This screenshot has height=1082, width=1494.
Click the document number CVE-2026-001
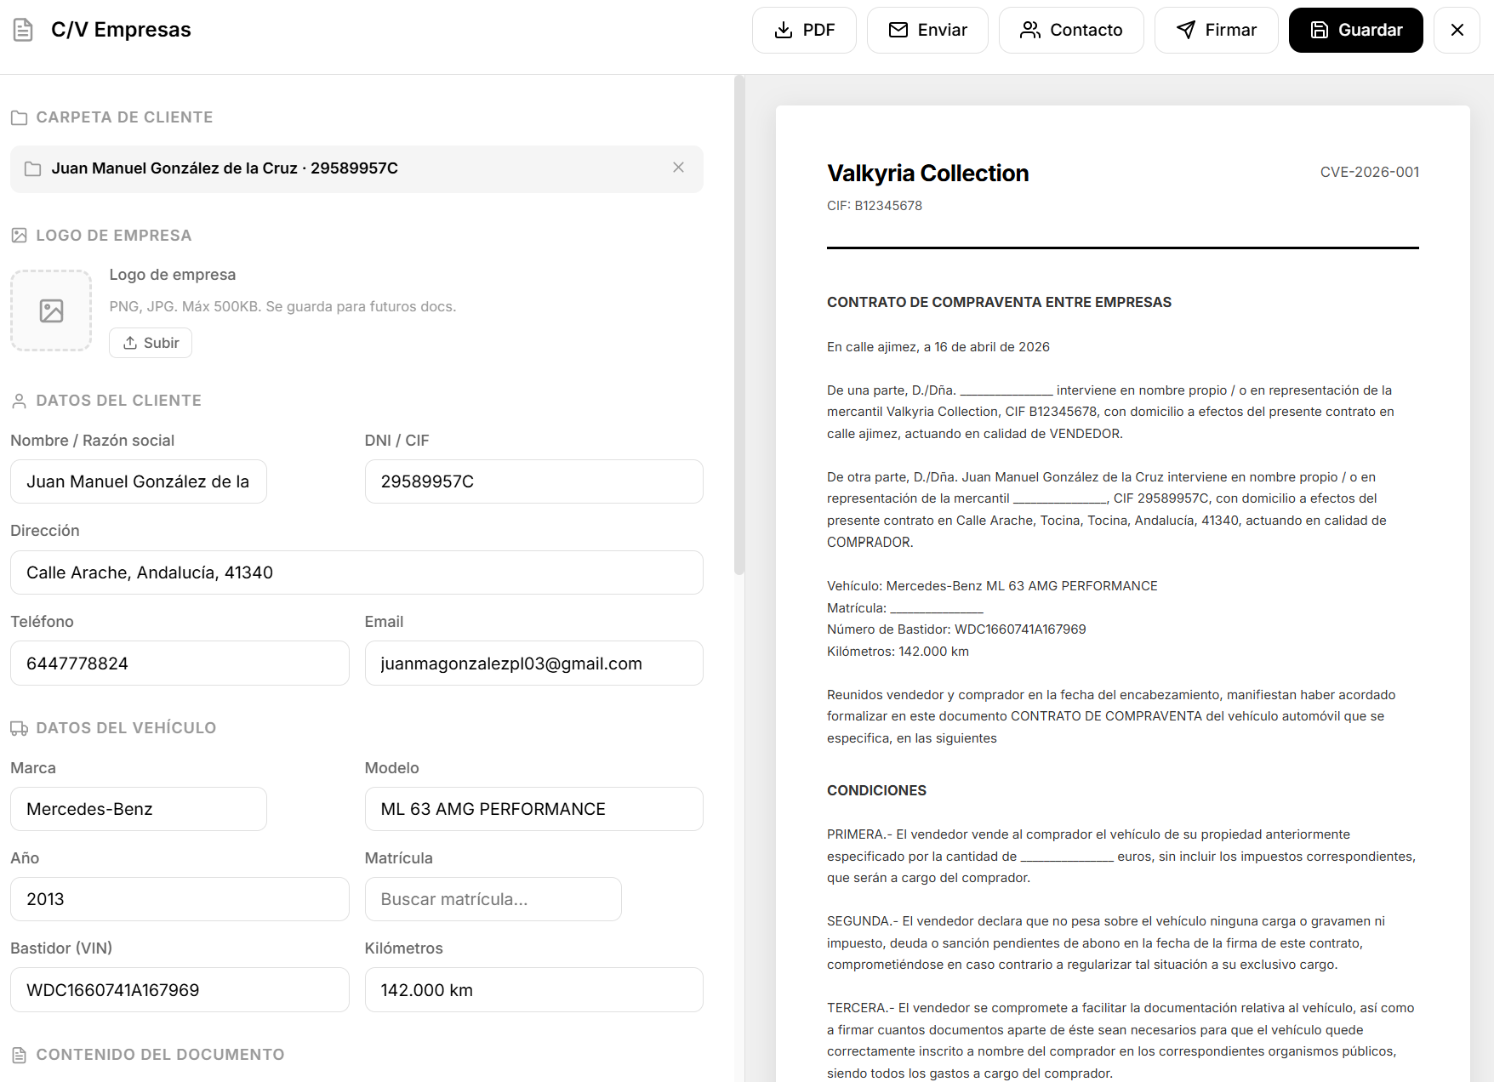(1369, 172)
